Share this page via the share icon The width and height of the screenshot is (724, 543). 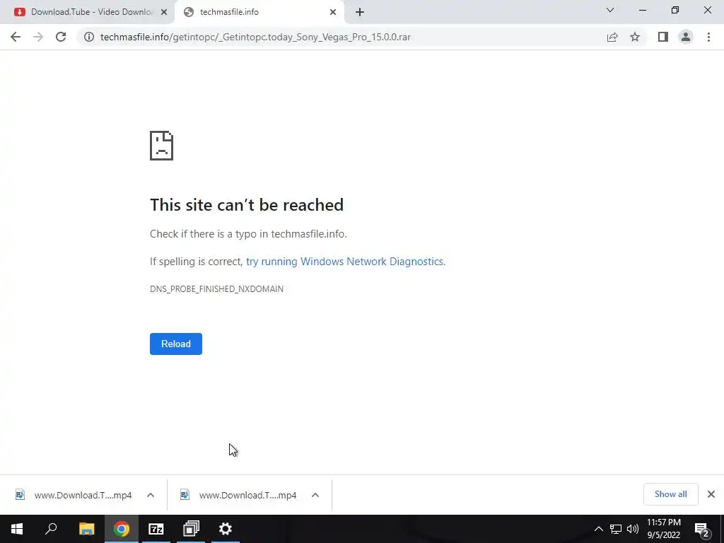click(612, 37)
